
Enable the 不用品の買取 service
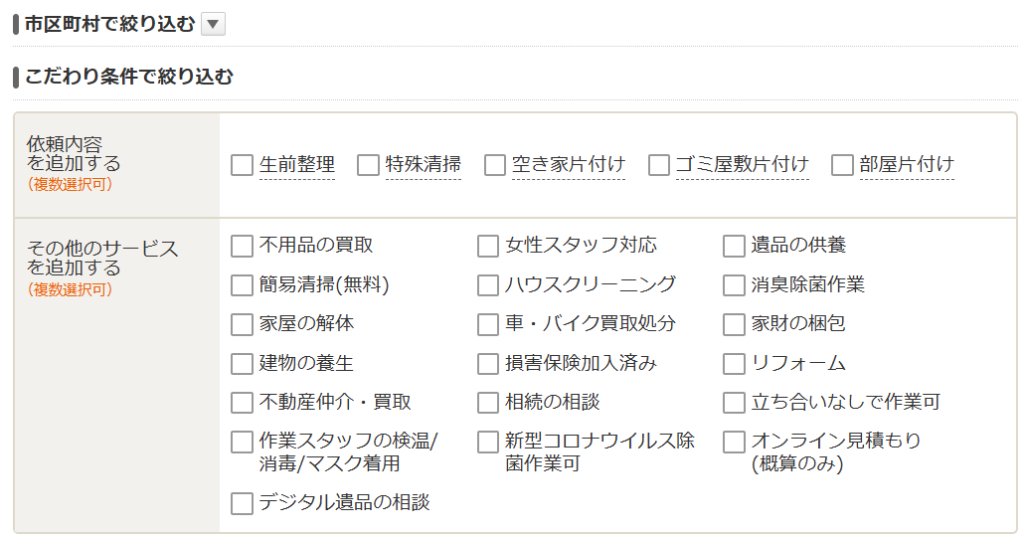242,246
